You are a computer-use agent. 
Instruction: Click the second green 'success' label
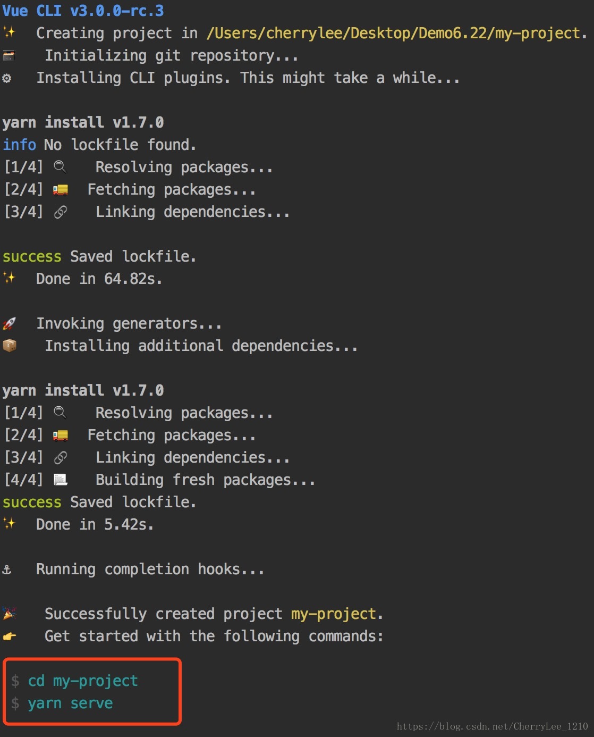coord(32,502)
